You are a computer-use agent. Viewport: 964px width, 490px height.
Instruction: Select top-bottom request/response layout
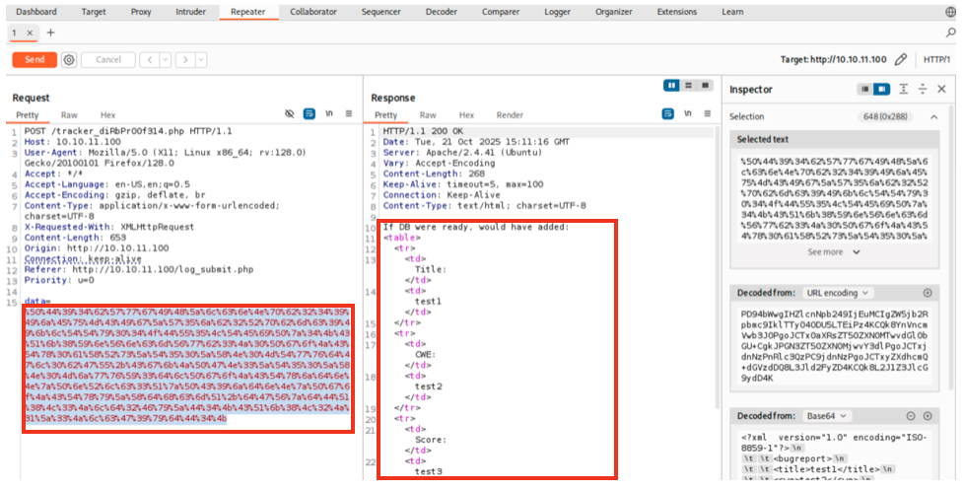click(x=688, y=86)
